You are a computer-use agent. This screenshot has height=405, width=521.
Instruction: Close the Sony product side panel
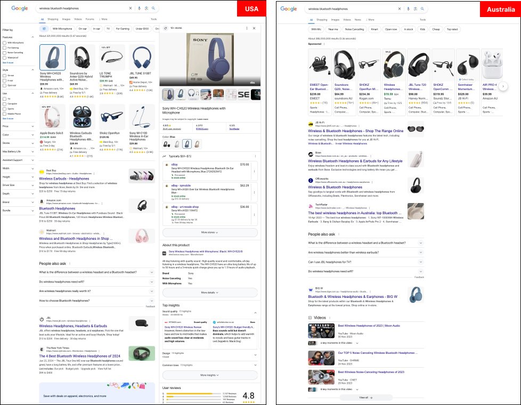coord(254,28)
